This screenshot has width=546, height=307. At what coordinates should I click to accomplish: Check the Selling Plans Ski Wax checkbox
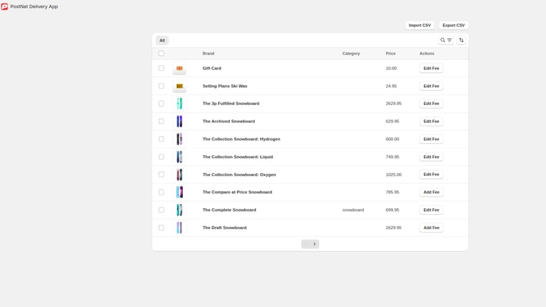[x=161, y=86]
